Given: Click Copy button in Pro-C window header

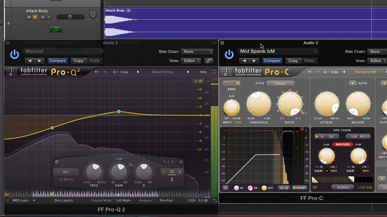Looking at the screenshot, I should 293,61.
